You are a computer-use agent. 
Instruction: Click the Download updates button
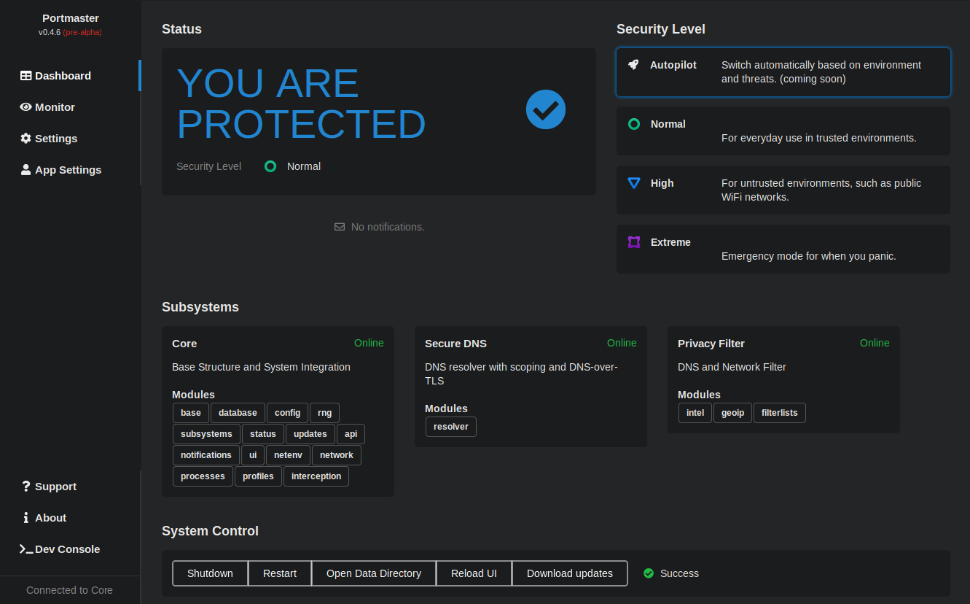pos(570,573)
